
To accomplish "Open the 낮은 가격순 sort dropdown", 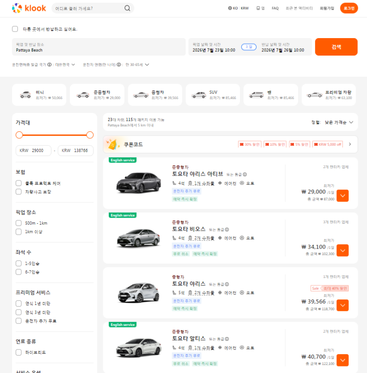I will [339, 122].
